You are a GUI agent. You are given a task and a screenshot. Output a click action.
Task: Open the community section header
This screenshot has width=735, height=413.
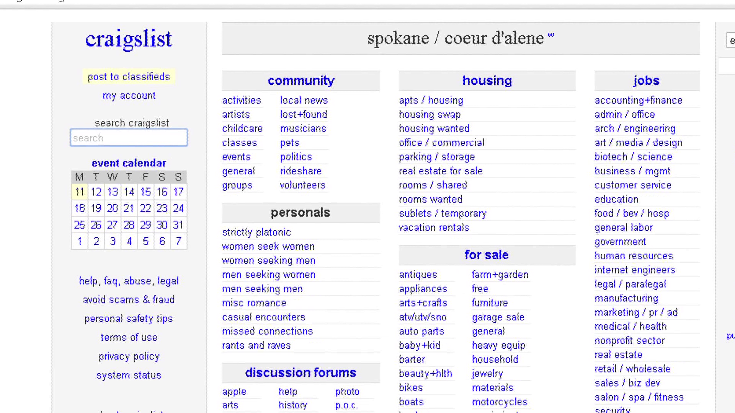click(x=301, y=80)
